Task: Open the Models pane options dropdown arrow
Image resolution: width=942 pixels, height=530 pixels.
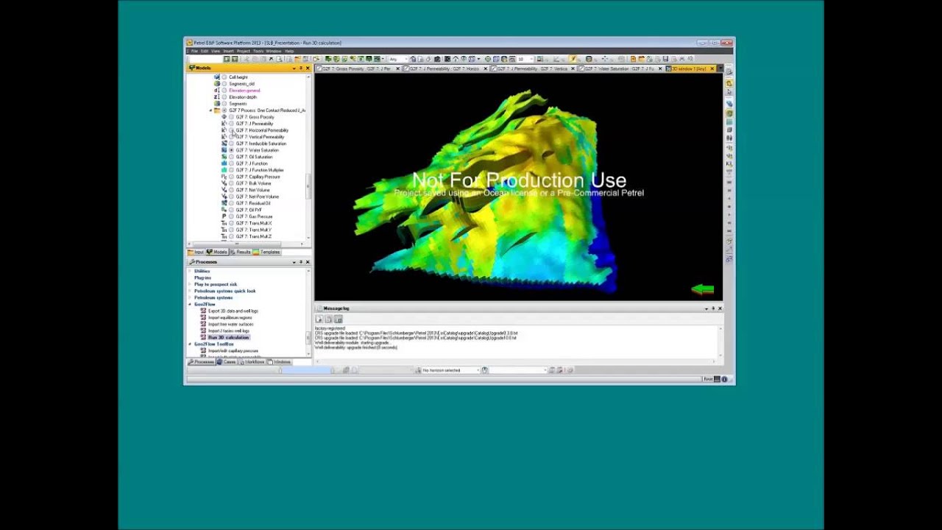Action: 294,68
